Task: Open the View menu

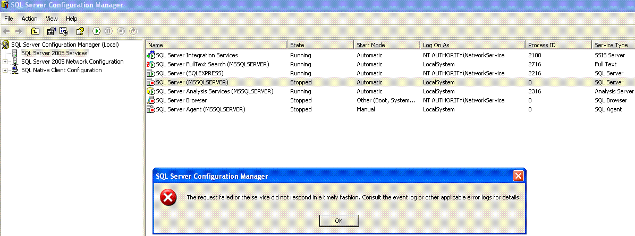Action: coord(52,19)
